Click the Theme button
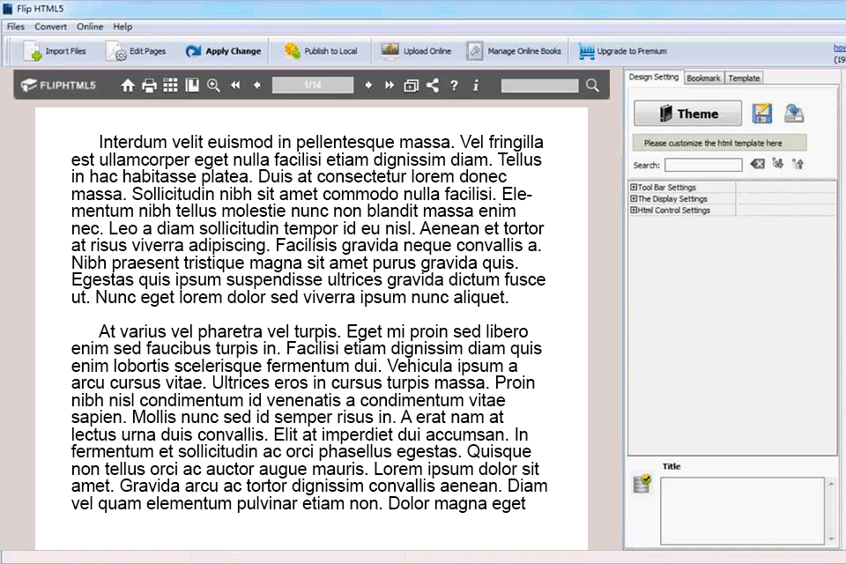The image size is (846, 564). click(687, 114)
